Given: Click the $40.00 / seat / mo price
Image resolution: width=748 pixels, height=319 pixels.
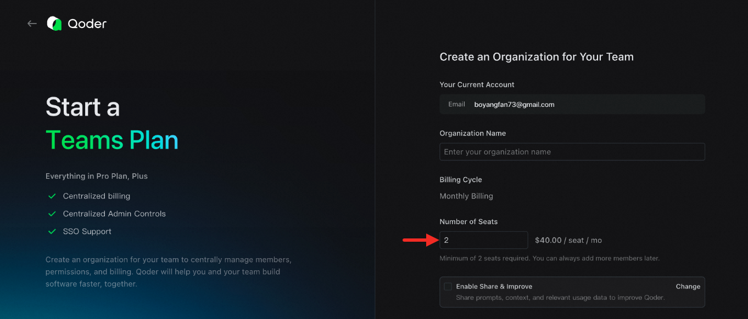Looking at the screenshot, I should (568, 240).
